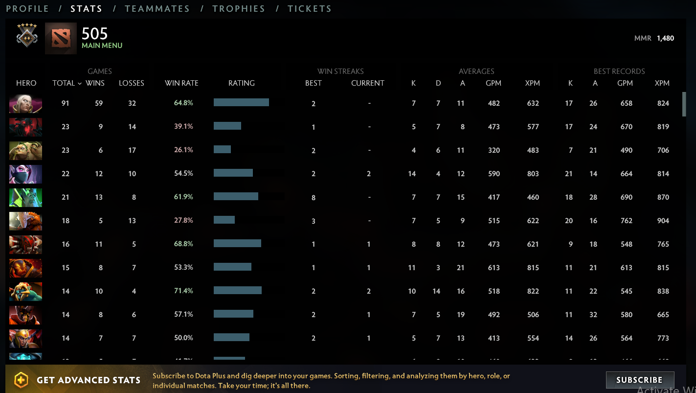Click the hero portrait with 71.4% win rate
696x393 pixels.
click(25, 291)
